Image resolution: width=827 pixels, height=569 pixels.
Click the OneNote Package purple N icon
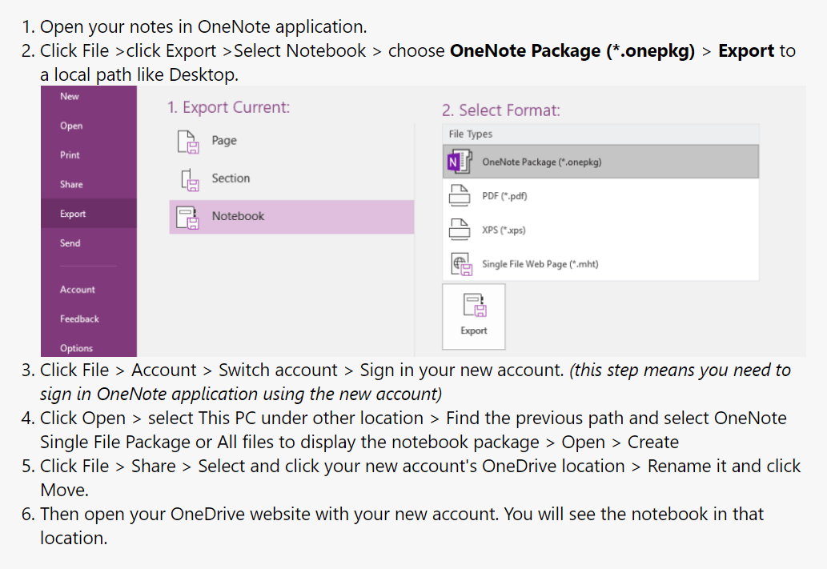point(459,162)
